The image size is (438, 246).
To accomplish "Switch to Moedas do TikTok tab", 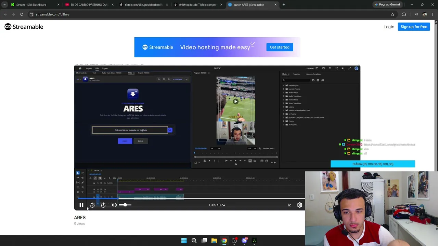I will [198, 5].
